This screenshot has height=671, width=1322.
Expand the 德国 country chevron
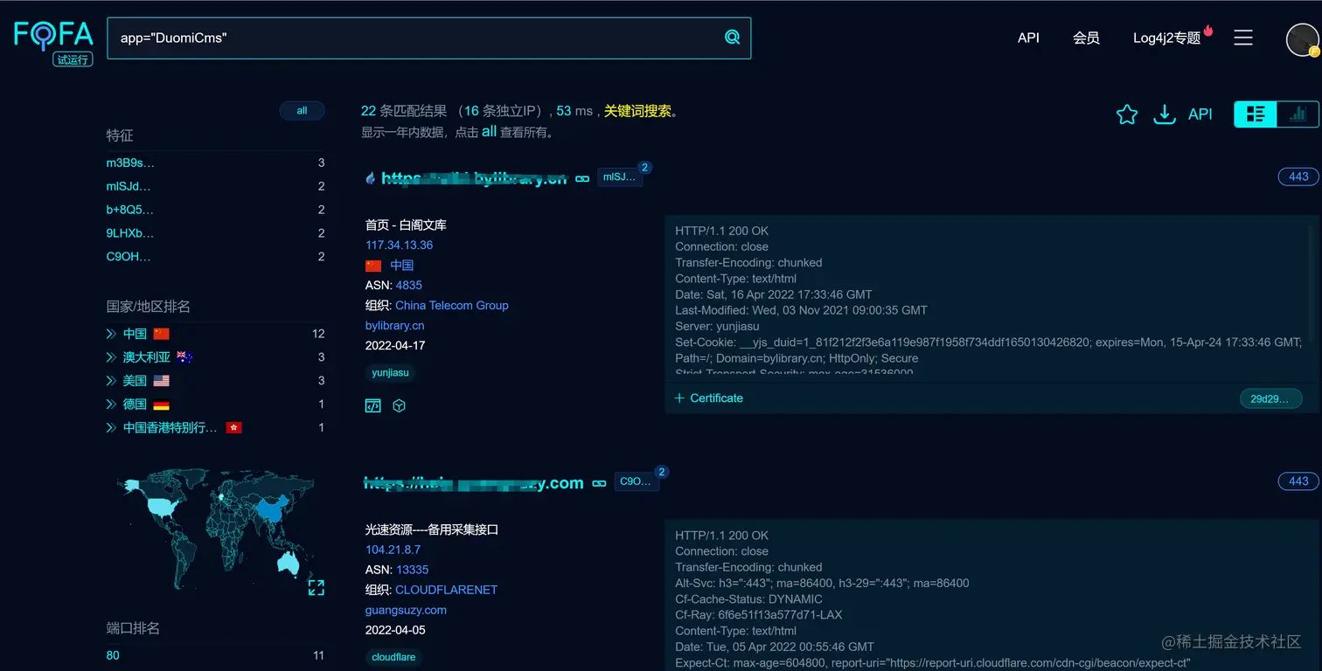(x=111, y=405)
